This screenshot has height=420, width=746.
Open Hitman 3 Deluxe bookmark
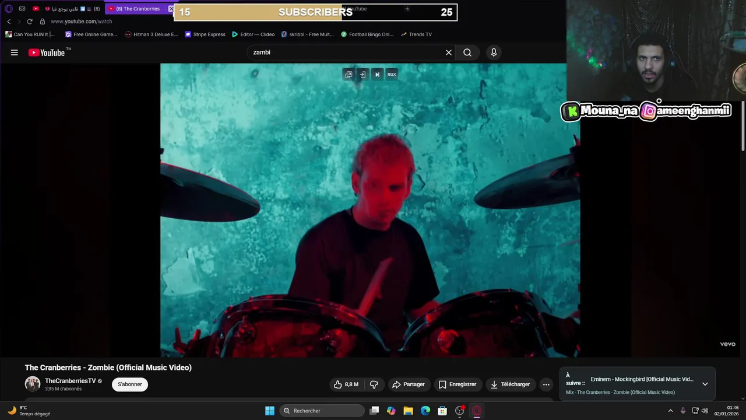[x=152, y=34]
